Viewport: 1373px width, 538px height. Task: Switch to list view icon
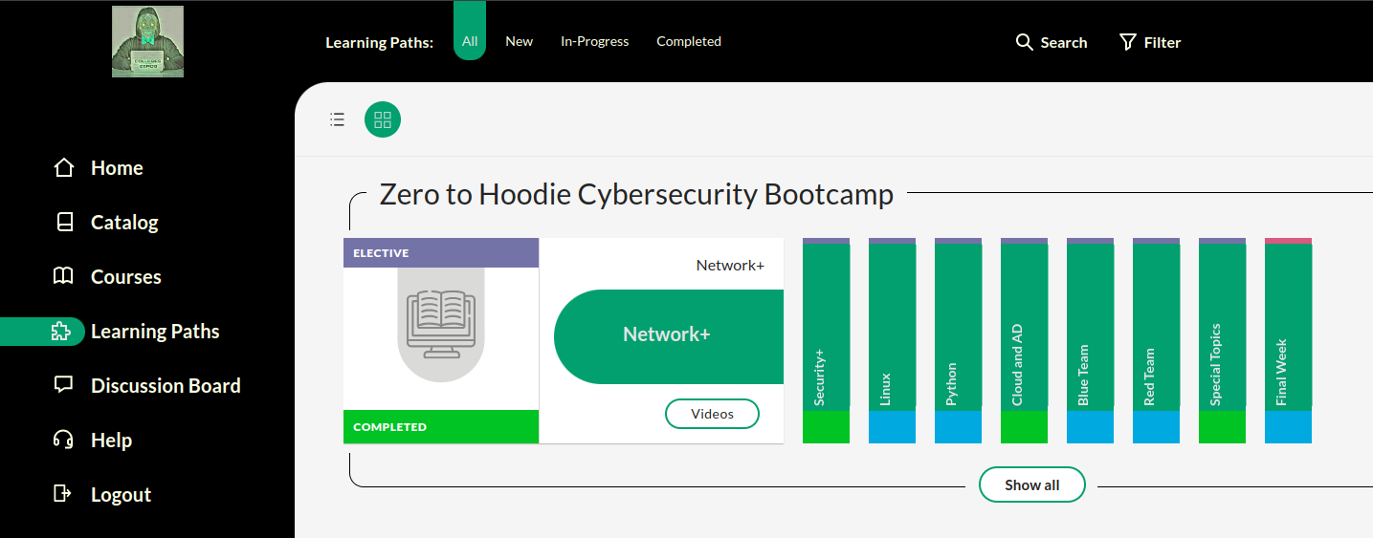[x=337, y=119]
